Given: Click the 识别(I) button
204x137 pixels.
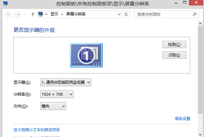Looking at the screenshot, I should coord(174,55).
